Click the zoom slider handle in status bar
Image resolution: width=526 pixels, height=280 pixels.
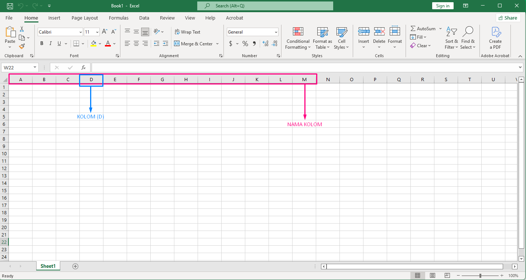click(480, 276)
